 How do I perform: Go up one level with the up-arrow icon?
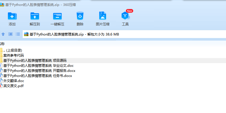[3, 34]
